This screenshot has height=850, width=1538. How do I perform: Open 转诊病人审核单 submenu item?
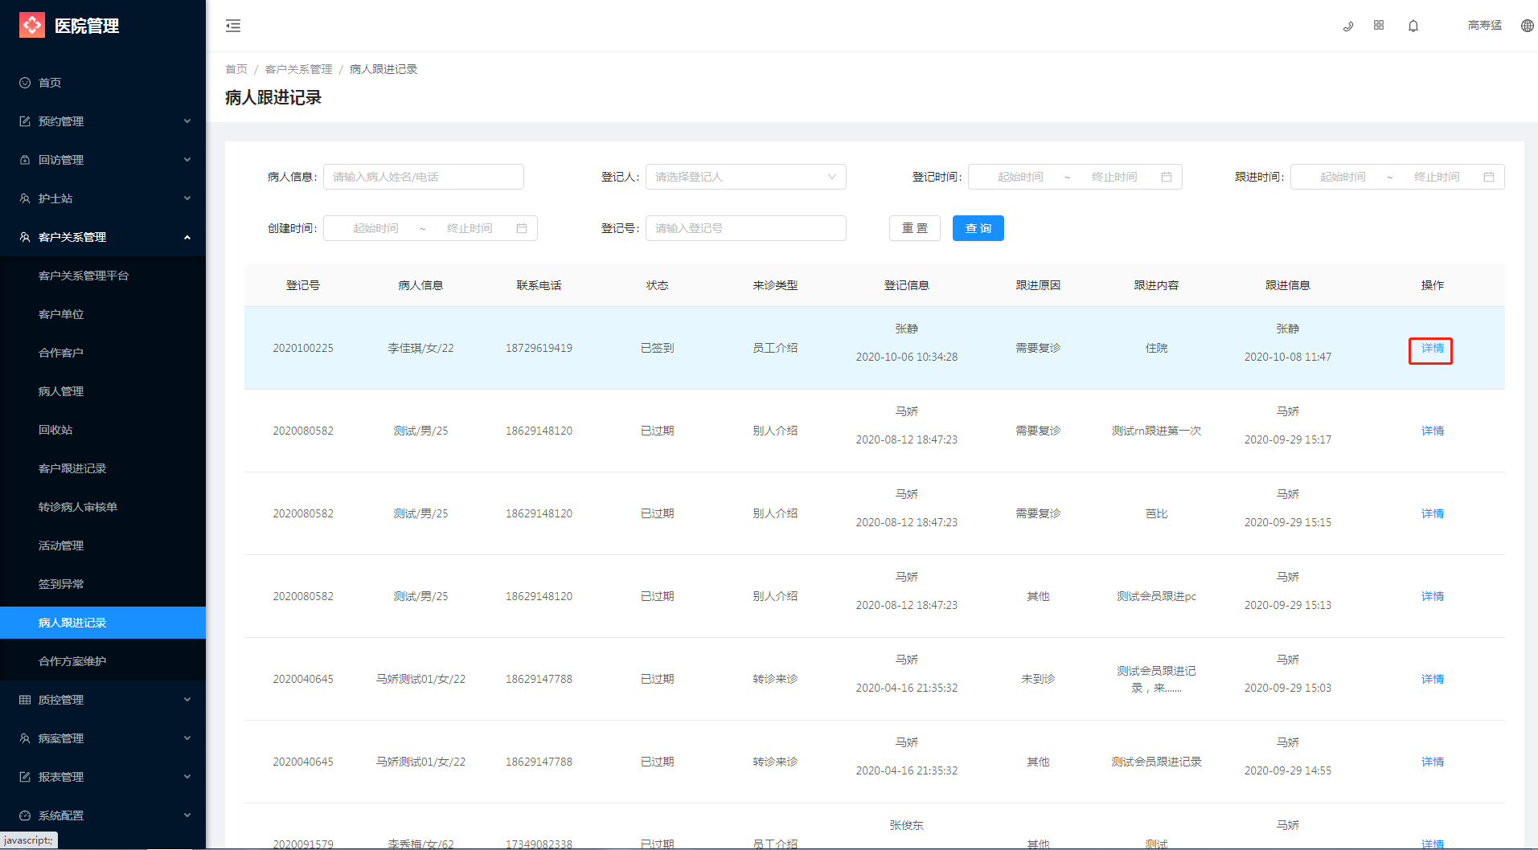click(x=103, y=507)
